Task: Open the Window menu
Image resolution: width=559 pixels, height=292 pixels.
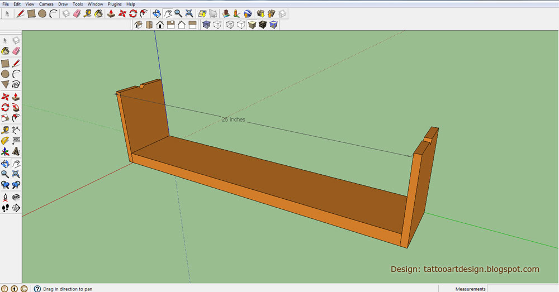Action: point(95,4)
